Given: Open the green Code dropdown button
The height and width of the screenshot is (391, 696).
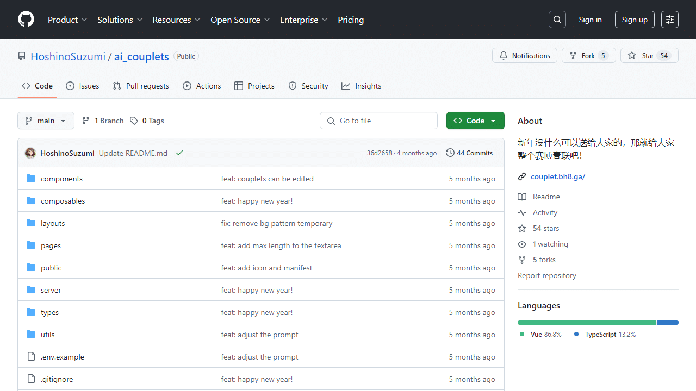Looking at the screenshot, I should click(475, 121).
